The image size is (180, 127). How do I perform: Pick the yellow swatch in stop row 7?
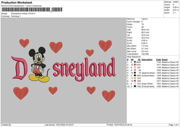pyautogui.click(x=135, y=78)
